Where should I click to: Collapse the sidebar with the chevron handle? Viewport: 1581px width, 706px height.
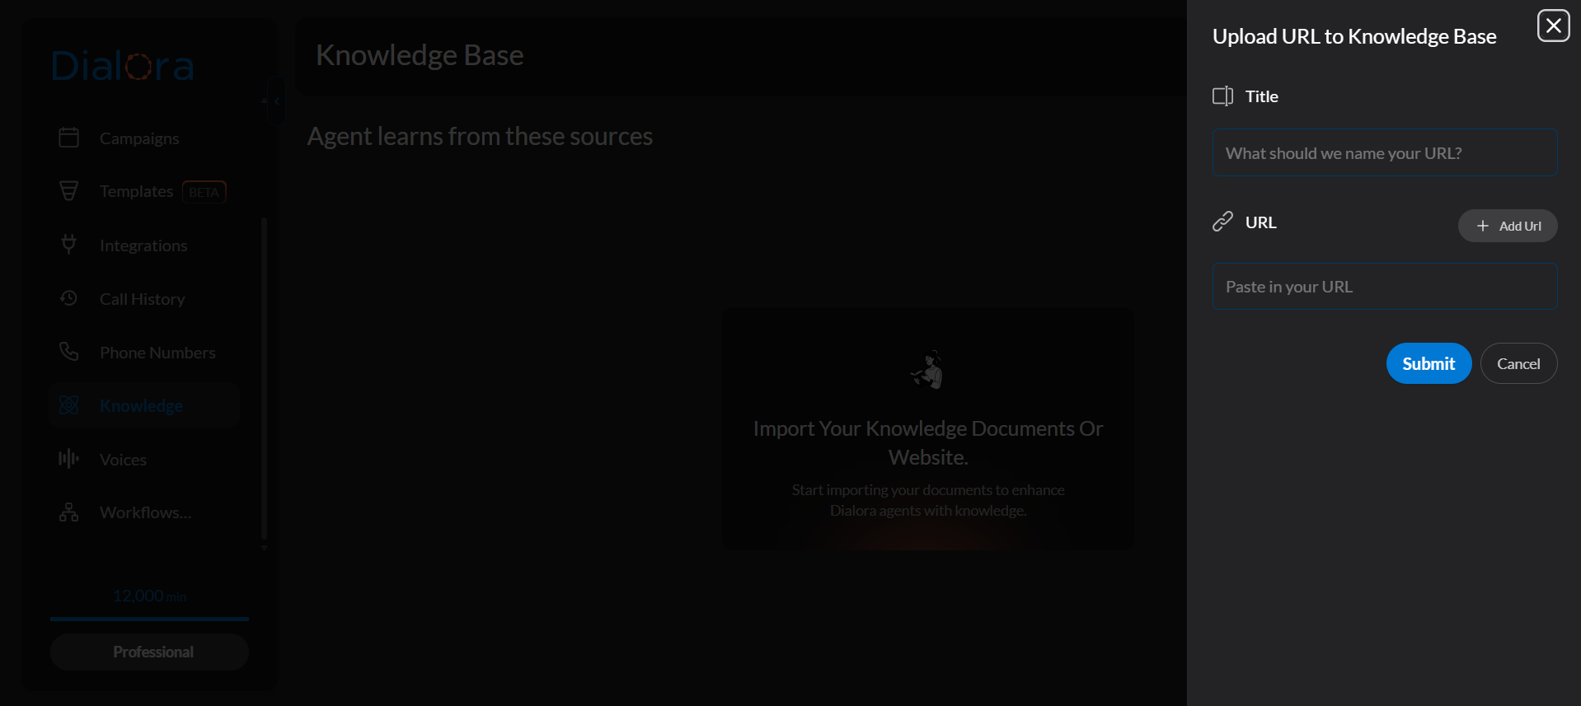click(x=276, y=101)
